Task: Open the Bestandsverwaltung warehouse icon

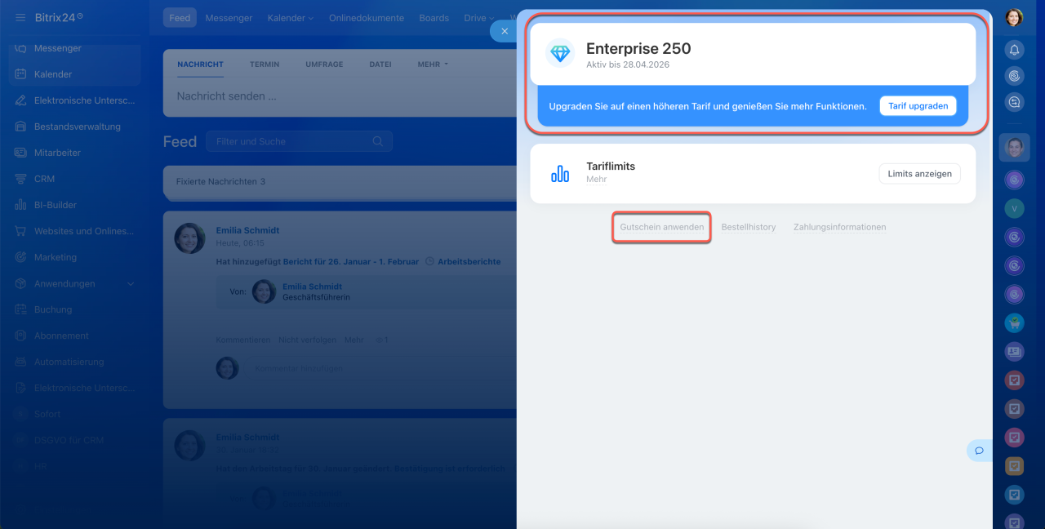Action: pyautogui.click(x=20, y=127)
